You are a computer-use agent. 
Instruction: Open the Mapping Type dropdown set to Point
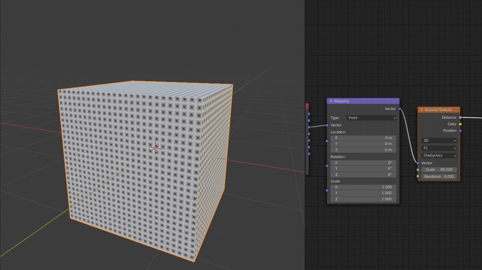click(372, 118)
